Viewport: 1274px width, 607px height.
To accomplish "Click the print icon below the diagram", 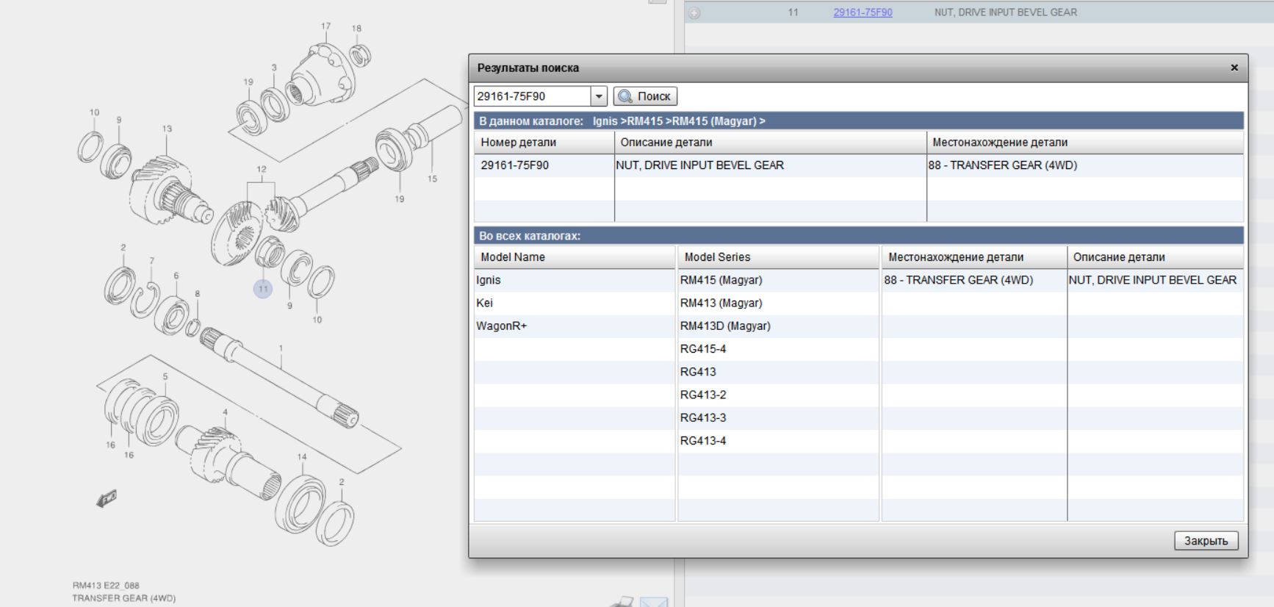I will [622, 602].
